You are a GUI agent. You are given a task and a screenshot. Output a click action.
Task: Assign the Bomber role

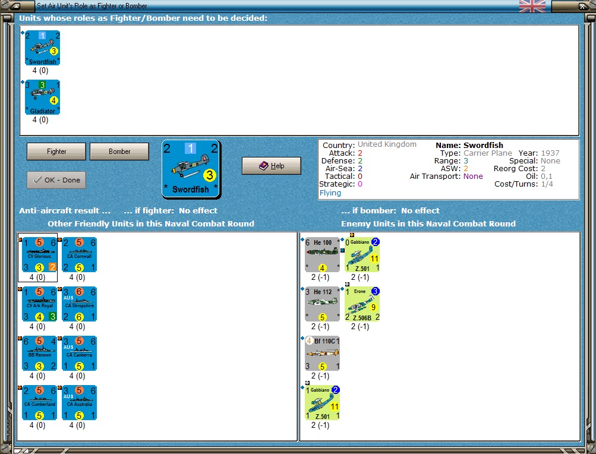click(x=119, y=152)
